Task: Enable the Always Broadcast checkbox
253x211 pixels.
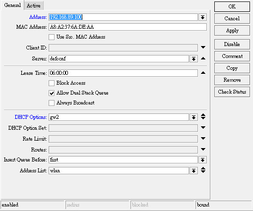Action: click(52, 103)
